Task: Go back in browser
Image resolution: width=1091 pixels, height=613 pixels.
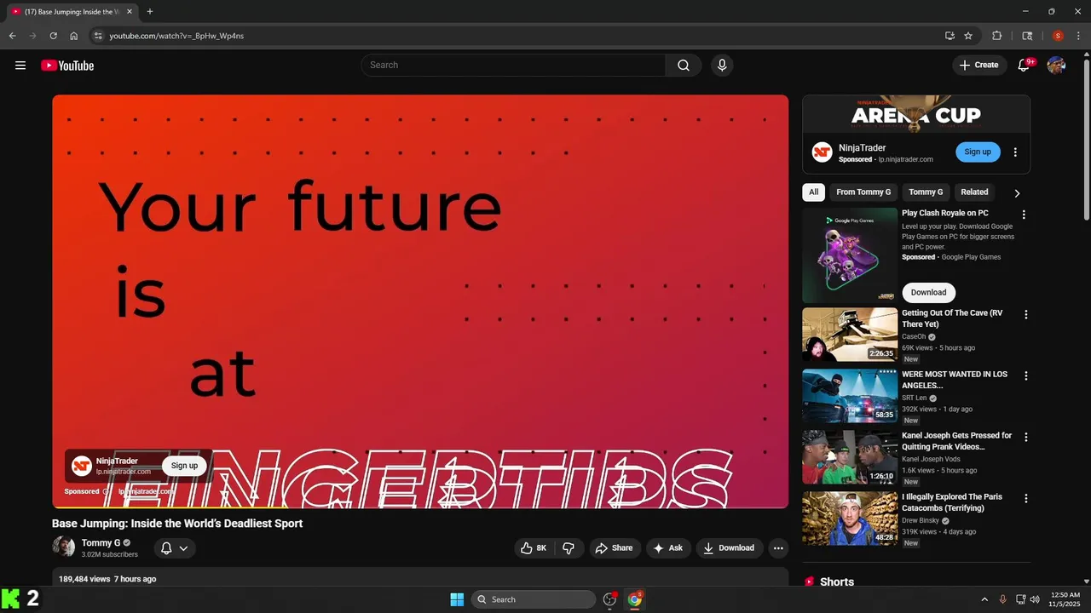Action: (12, 36)
